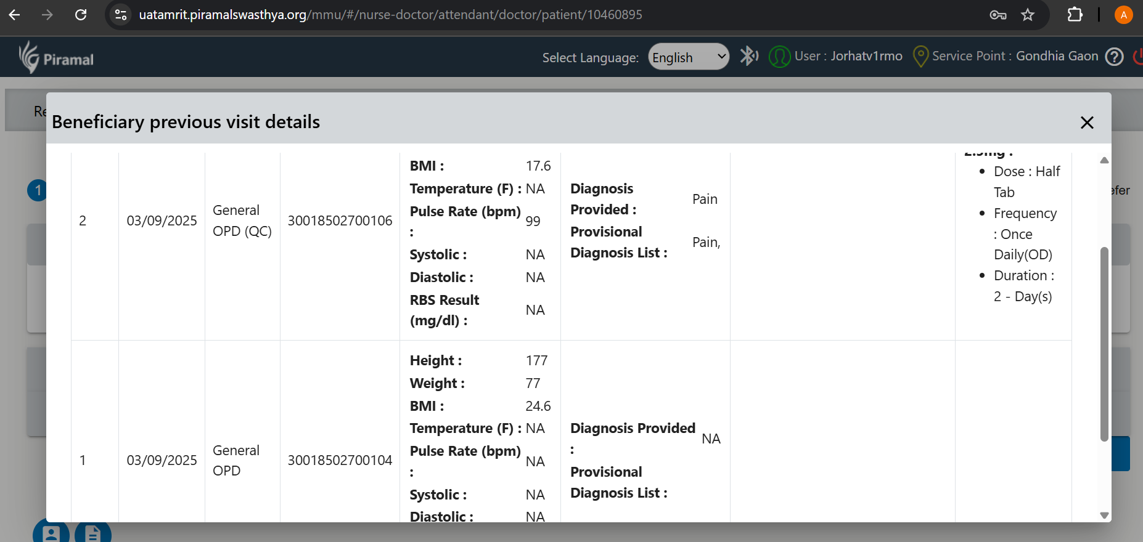1143x542 pixels.
Task: Open the Select Language dropdown
Action: [x=688, y=57]
